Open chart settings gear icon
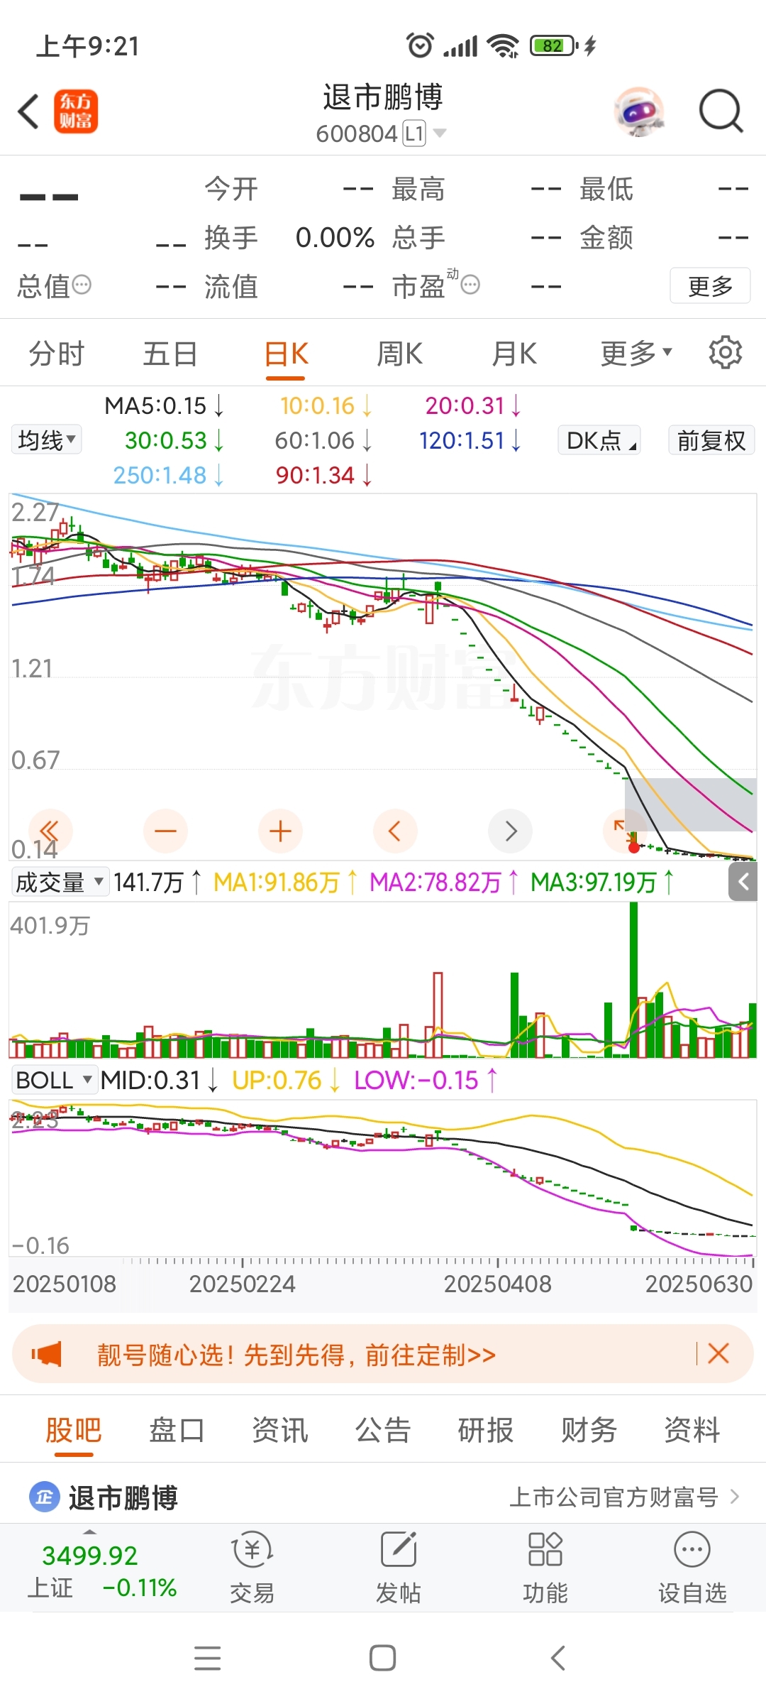Screen dimensions: 766x1704 pyautogui.click(x=726, y=353)
